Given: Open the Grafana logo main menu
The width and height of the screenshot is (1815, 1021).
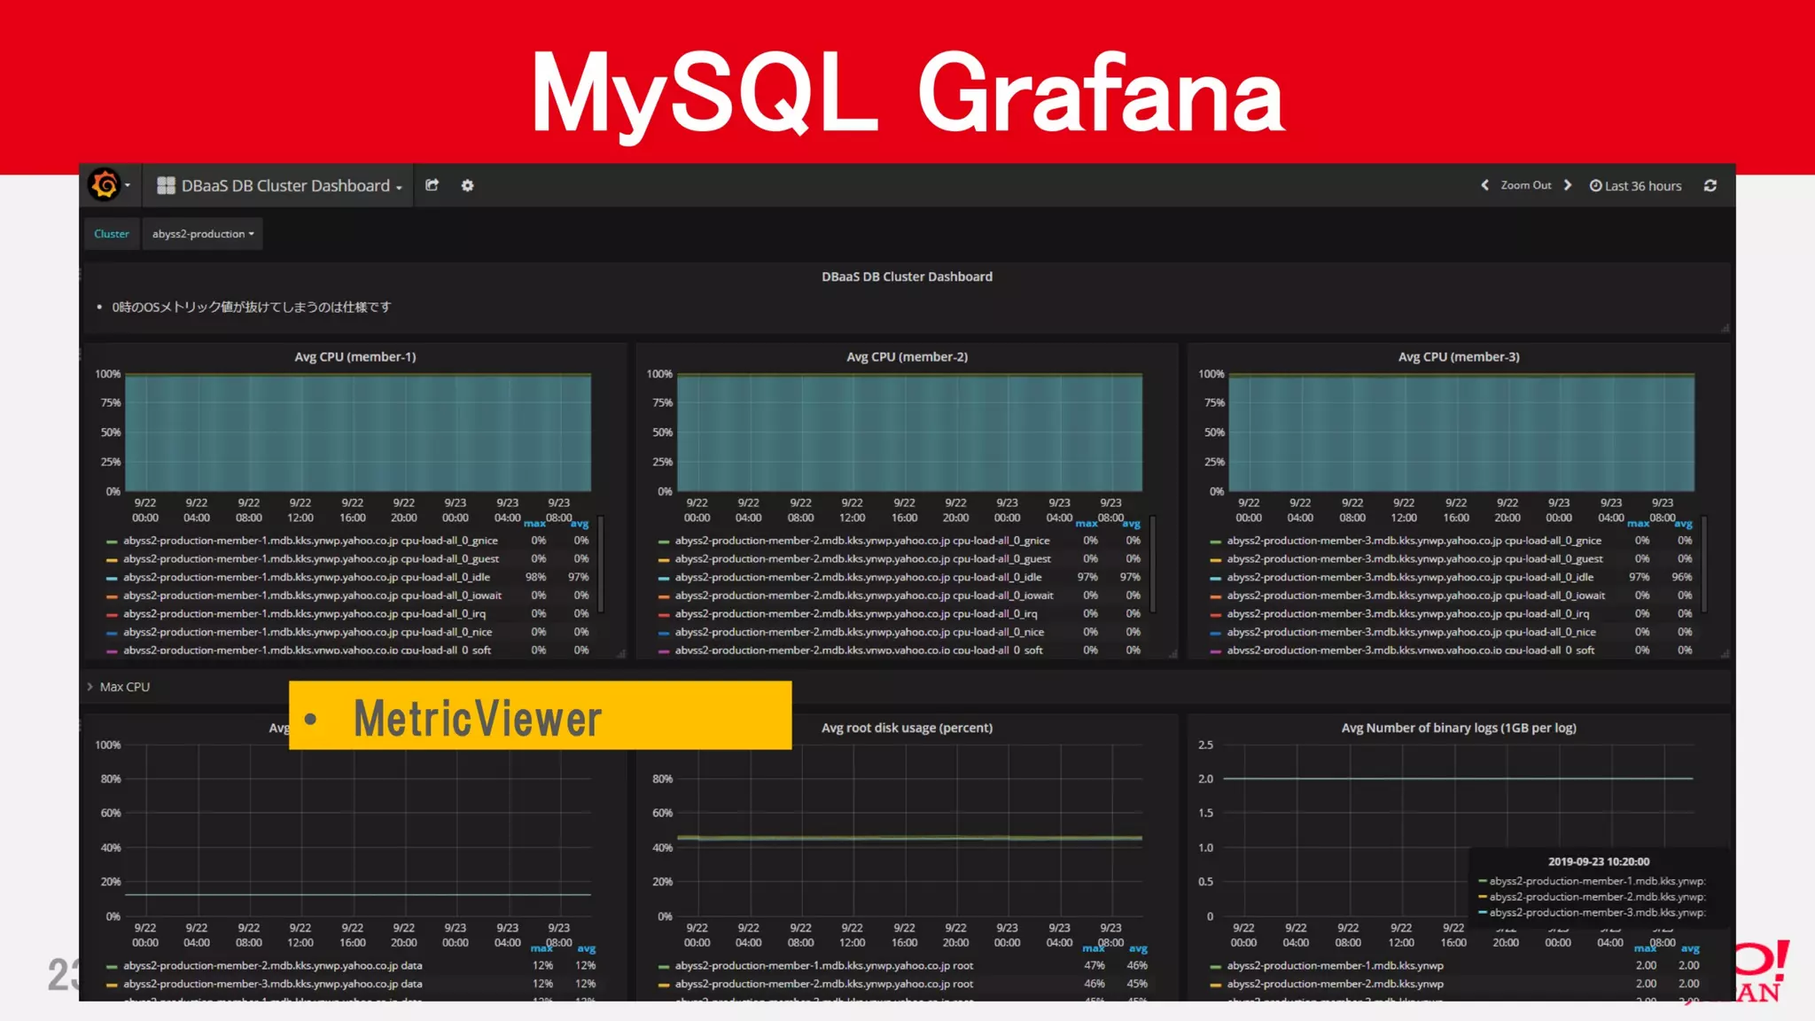Looking at the screenshot, I should pos(105,184).
